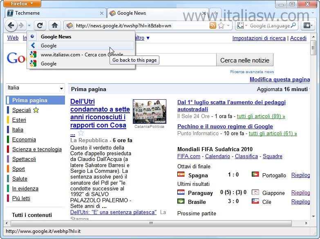The image size is (320, 239).
Task: Open the Italia edition dropdown
Action: point(35,88)
